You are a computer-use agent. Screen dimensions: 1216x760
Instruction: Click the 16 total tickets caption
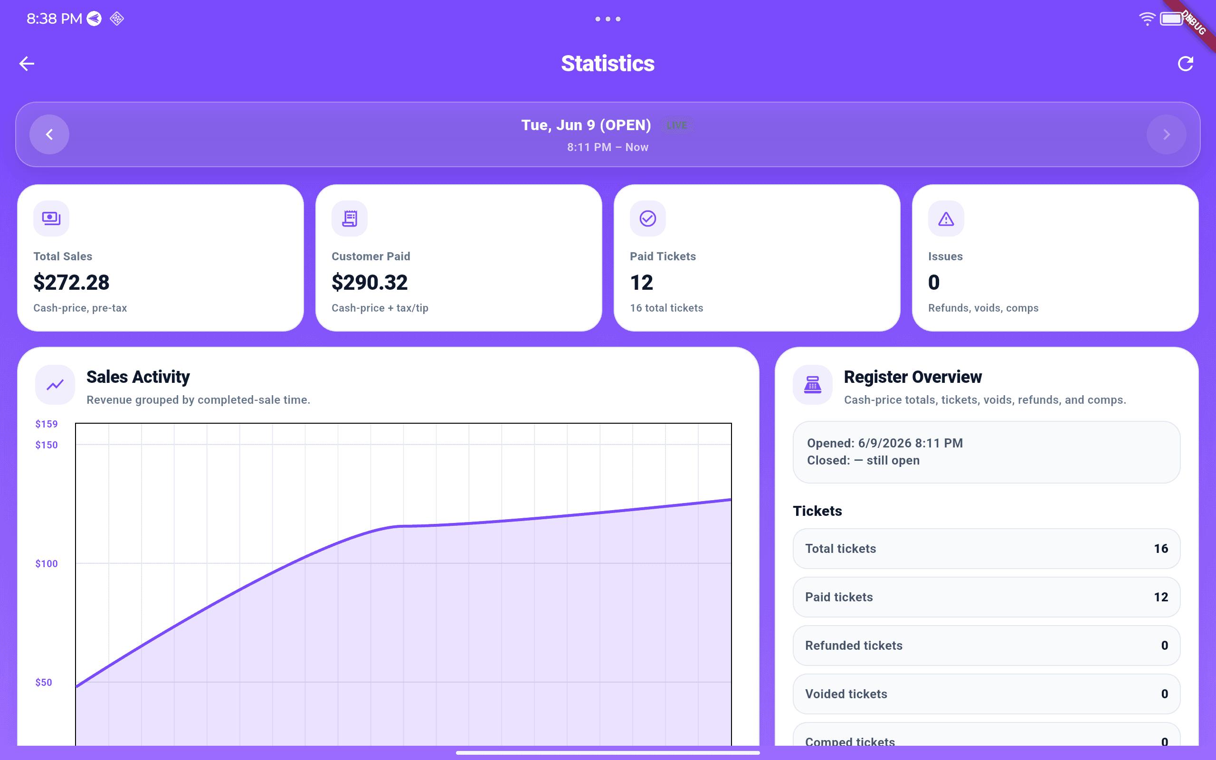666,308
